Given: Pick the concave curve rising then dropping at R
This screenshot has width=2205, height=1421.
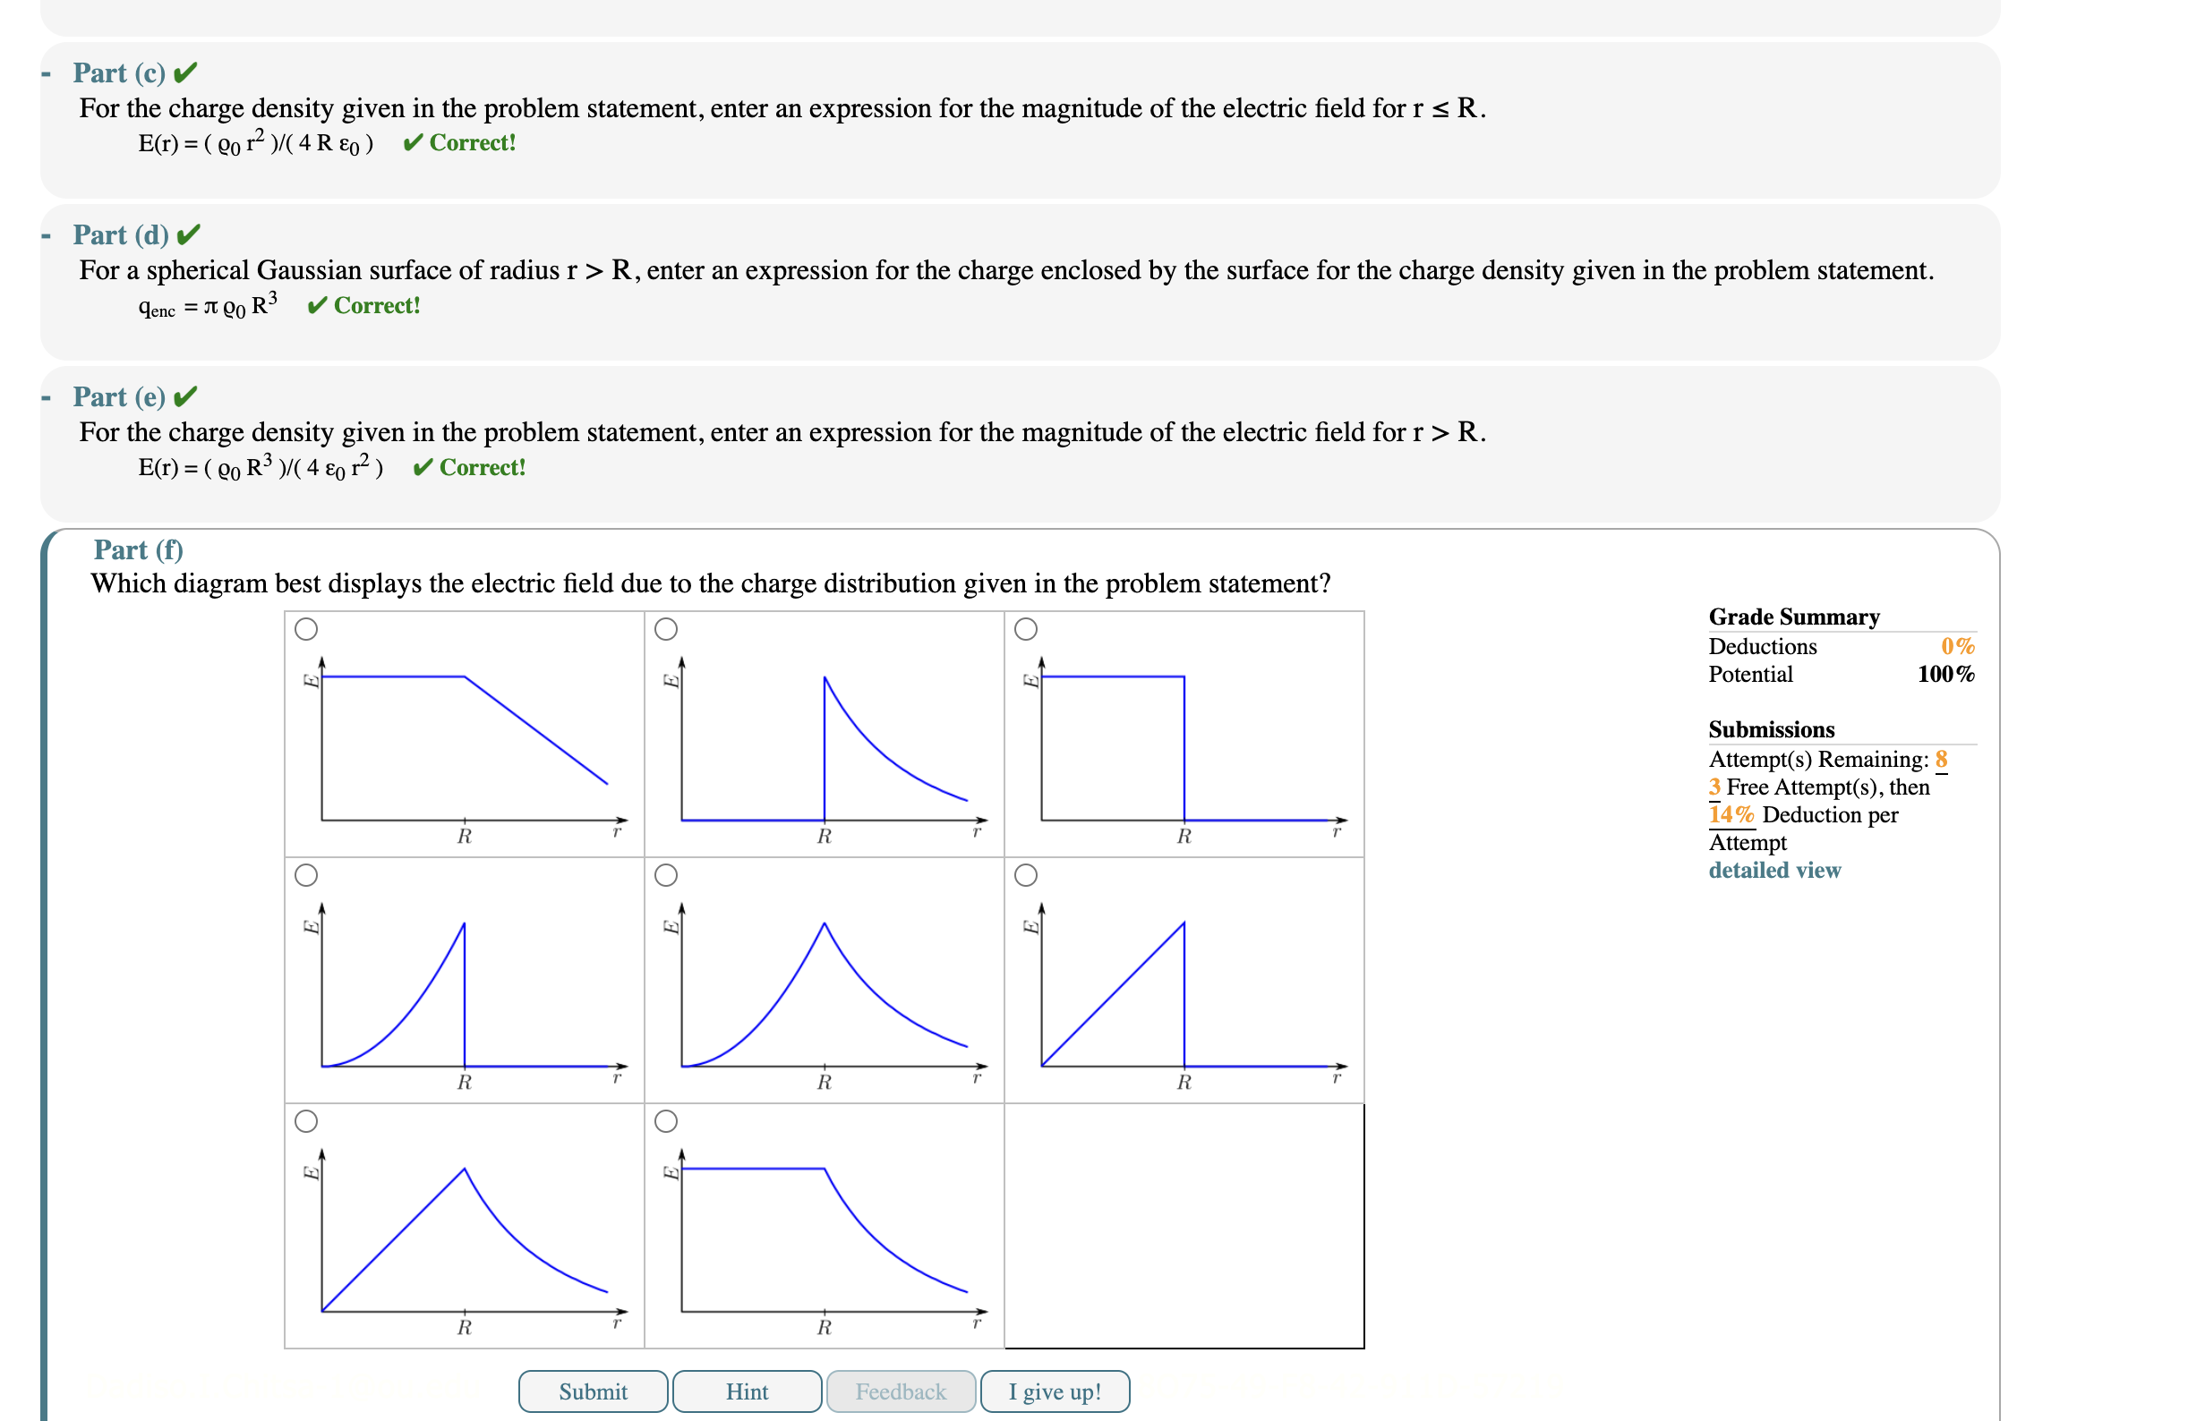Looking at the screenshot, I should click(307, 874).
